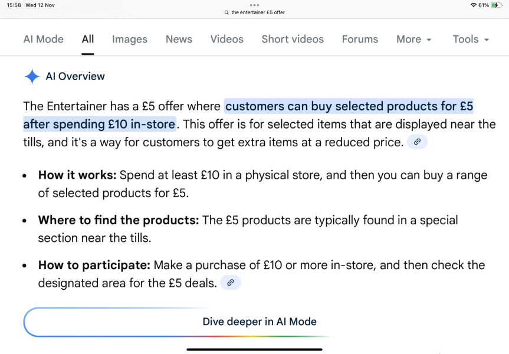Tap the text 'of selected products for £5.'
The width and height of the screenshot is (509, 354).
(113, 193)
